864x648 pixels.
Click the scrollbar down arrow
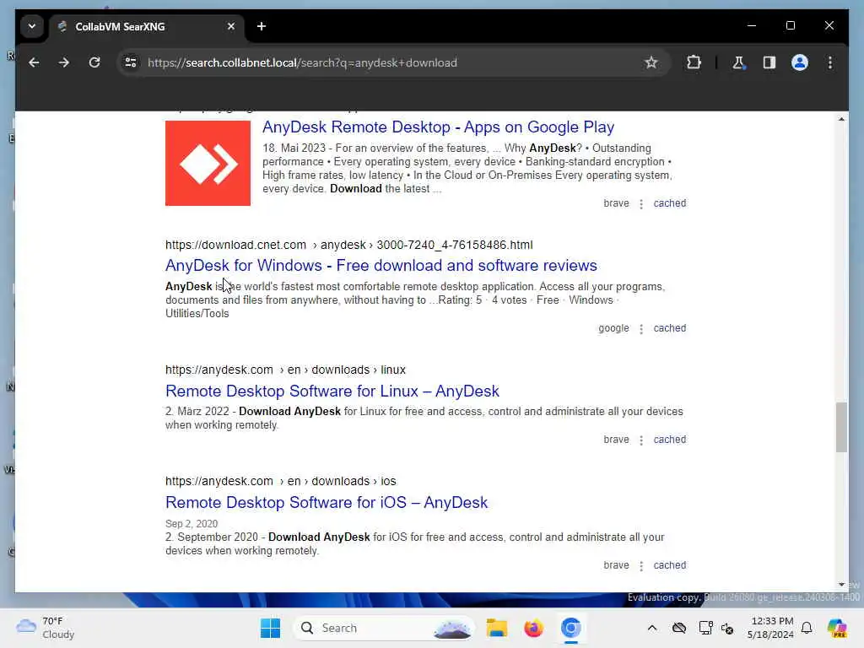coord(841,584)
